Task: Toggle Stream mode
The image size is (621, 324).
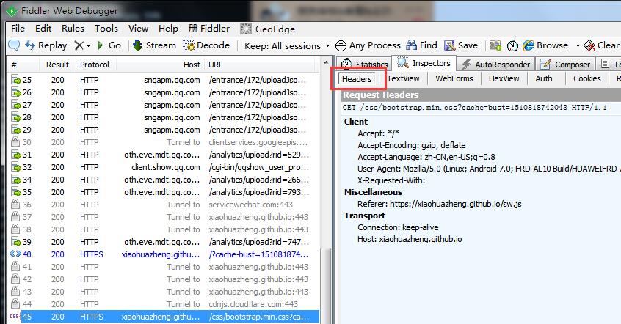Action: (154, 45)
